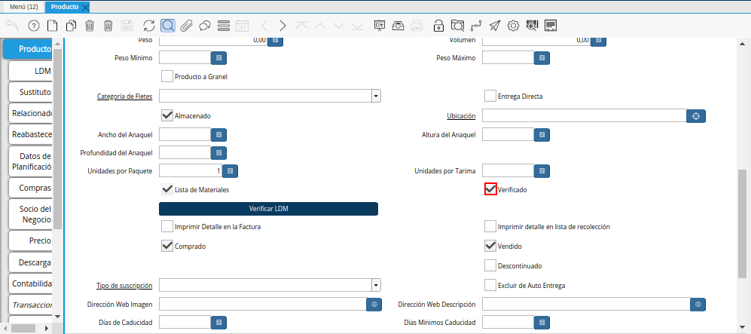
Task: Open the paperclip Attachment icon
Action: 186,26
